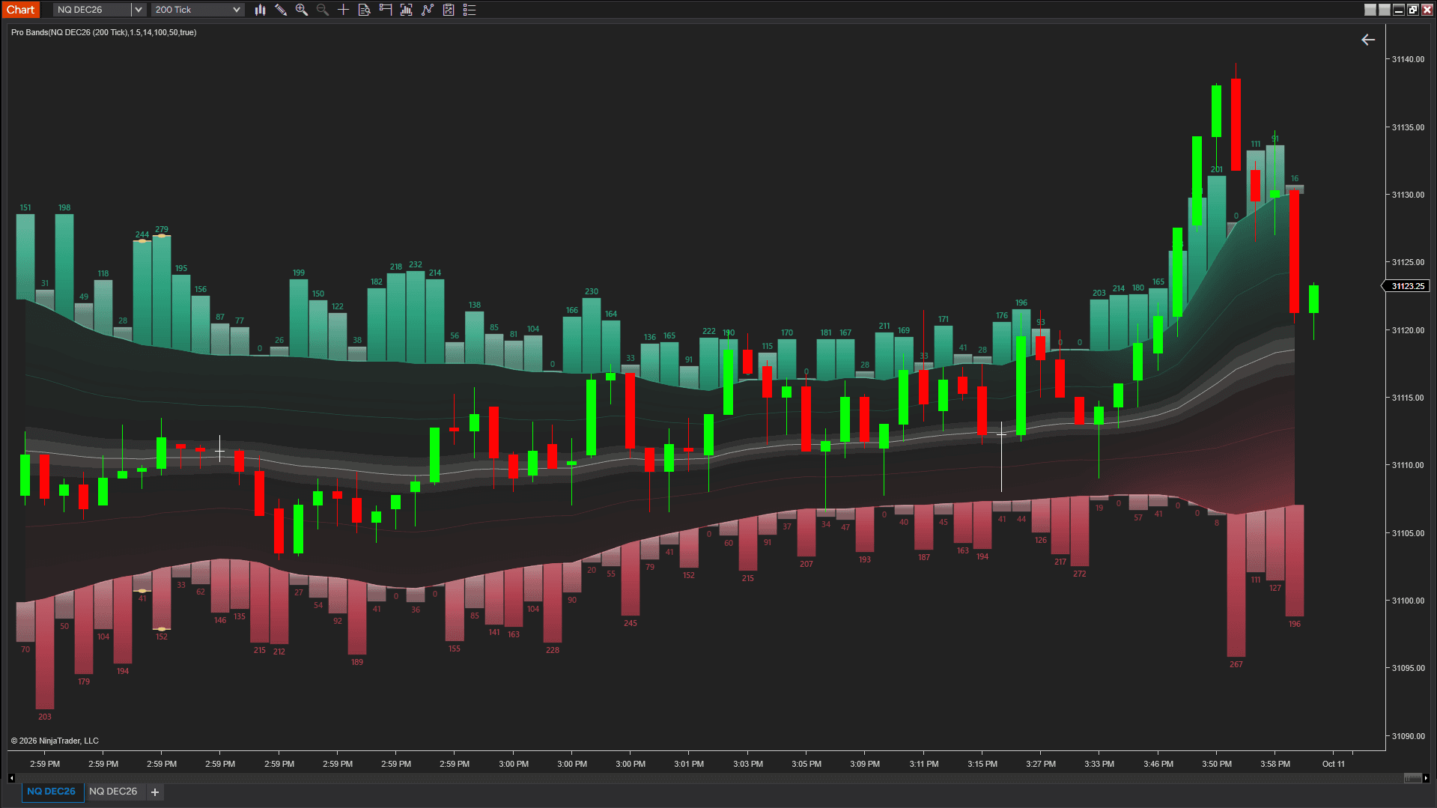The width and height of the screenshot is (1437, 808).
Task: Open the Properties list icon
Action: coord(470,10)
